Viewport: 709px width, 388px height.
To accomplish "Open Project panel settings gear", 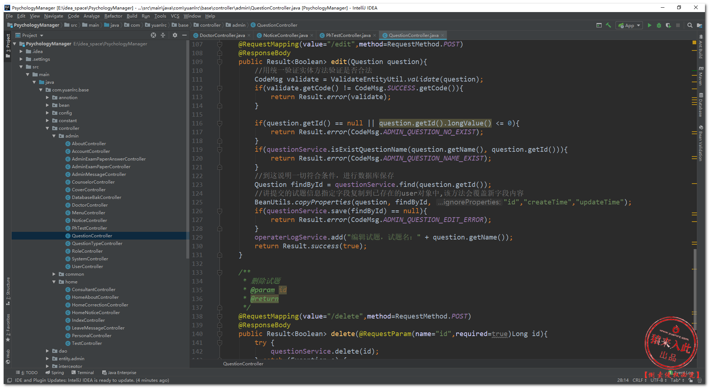I will [x=175, y=35].
